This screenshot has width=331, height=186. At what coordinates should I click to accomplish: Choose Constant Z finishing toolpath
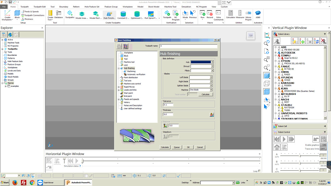pos(123,15)
